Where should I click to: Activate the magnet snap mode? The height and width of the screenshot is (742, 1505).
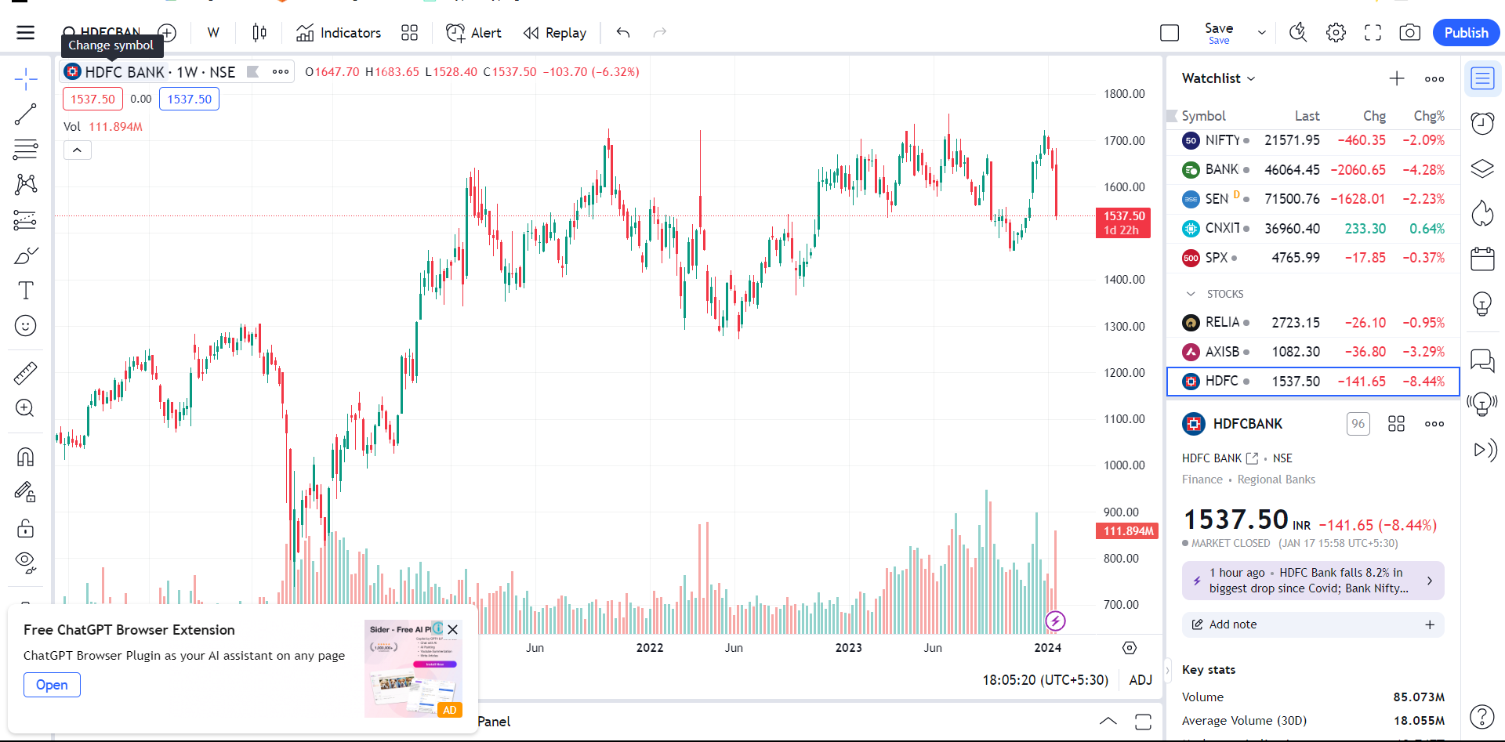click(x=25, y=457)
